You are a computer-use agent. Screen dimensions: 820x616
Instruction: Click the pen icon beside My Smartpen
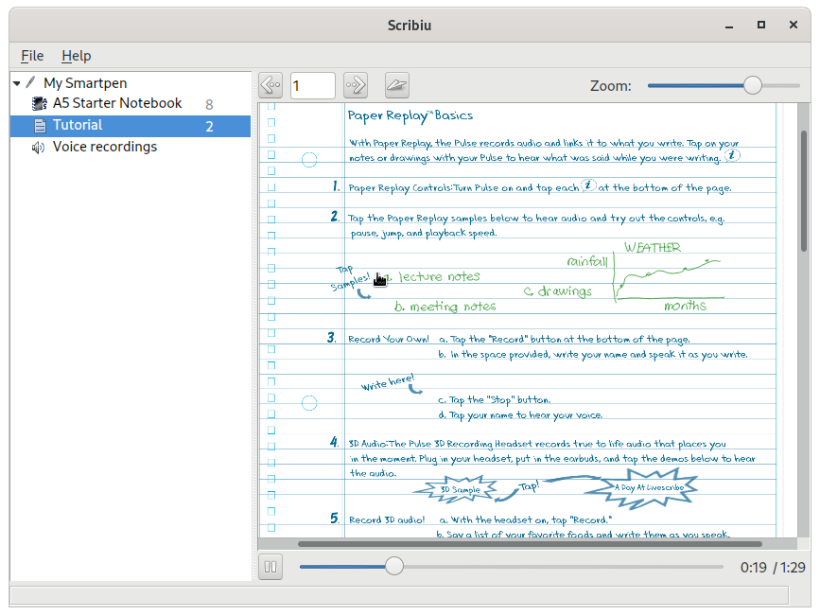coord(31,82)
